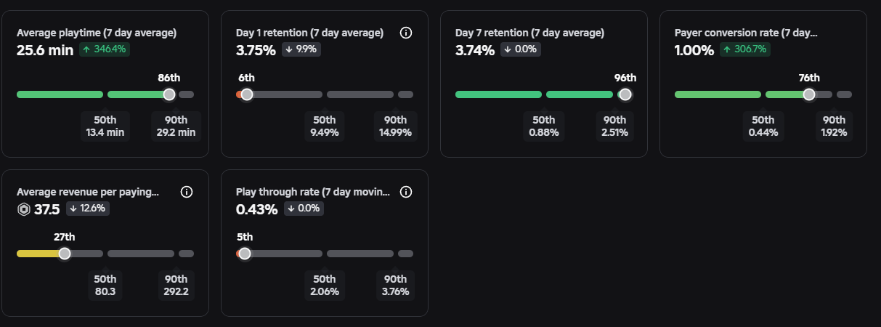Click the 90th 292.2 revenue benchmark label
Image resolution: width=881 pixels, height=327 pixels.
click(x=176, y=285)
